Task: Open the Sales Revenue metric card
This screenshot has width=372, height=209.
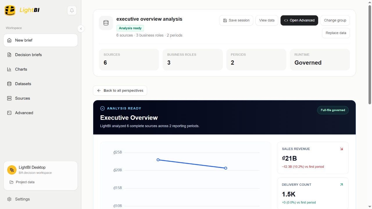Action: pyautogui.click(x=313, y=158)
